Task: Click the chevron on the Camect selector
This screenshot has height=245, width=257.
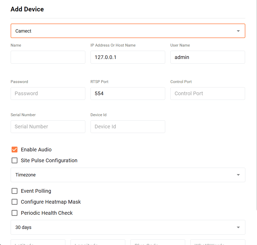Action: [x=238, y=31]
